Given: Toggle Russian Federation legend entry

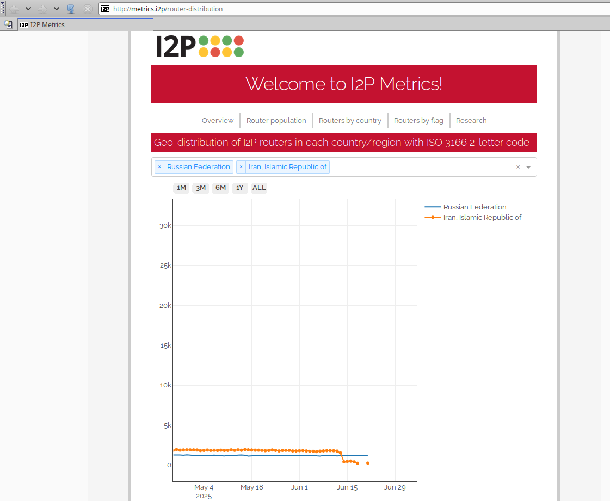Looking at the screenshot, I should 465,207.
